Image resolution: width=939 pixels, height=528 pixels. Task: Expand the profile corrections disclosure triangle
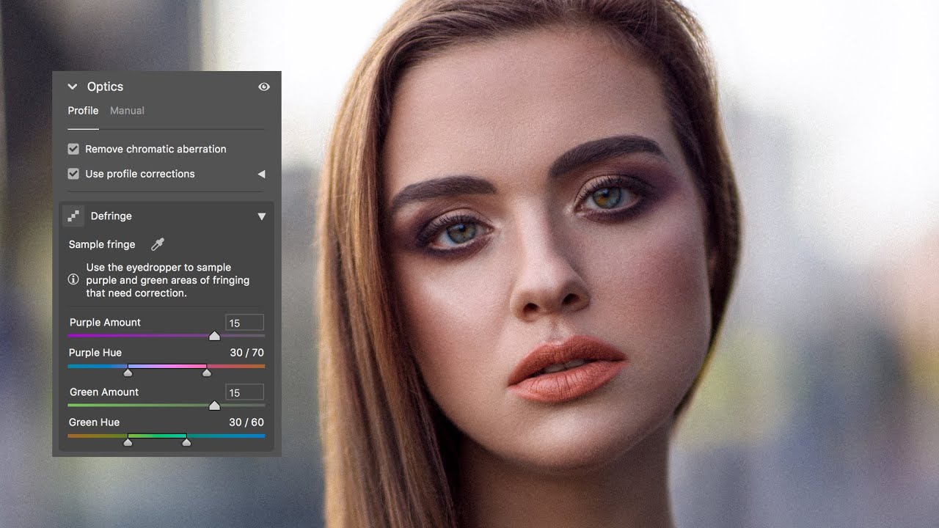pyautogui.click(x=261, y=174)
